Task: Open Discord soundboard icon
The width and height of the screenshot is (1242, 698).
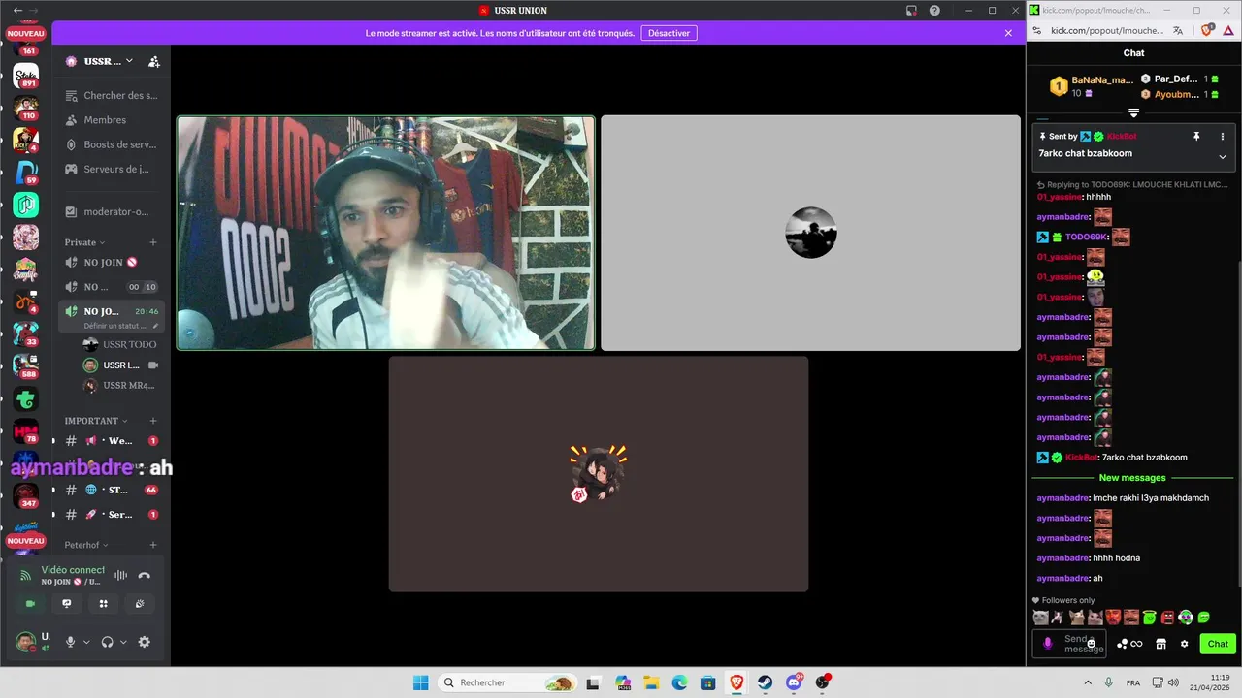Action: (x=140, y=603)
